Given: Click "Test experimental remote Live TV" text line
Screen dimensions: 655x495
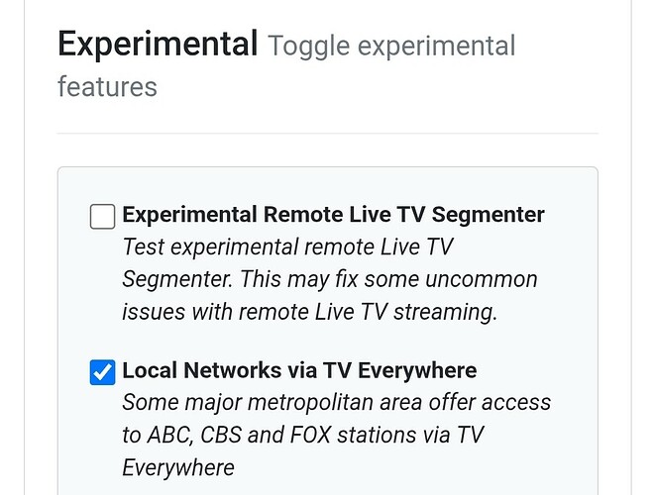Looking at the screenshot, I should point(286,247).
